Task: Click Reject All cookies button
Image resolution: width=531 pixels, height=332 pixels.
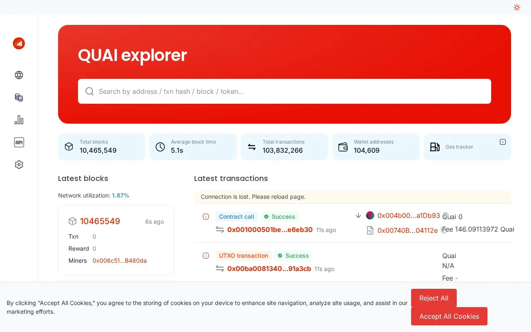Action: pos(434,298)
